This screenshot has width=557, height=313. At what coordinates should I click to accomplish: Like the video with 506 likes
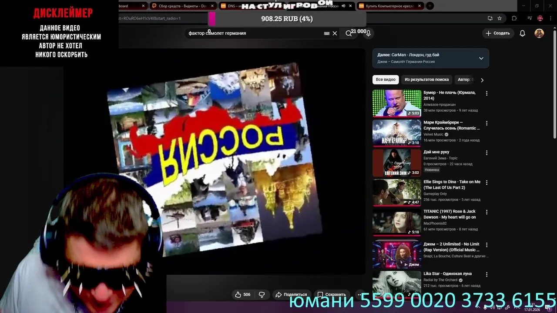click(x=243, y=294)
